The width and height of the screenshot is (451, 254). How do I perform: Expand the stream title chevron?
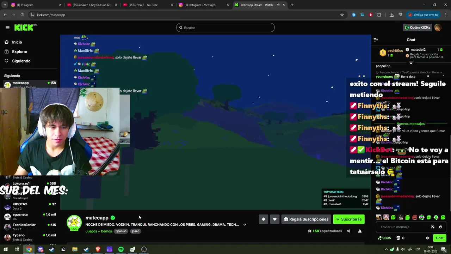245,225
